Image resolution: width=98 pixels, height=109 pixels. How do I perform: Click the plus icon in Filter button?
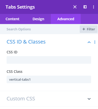tap(84, 29)
